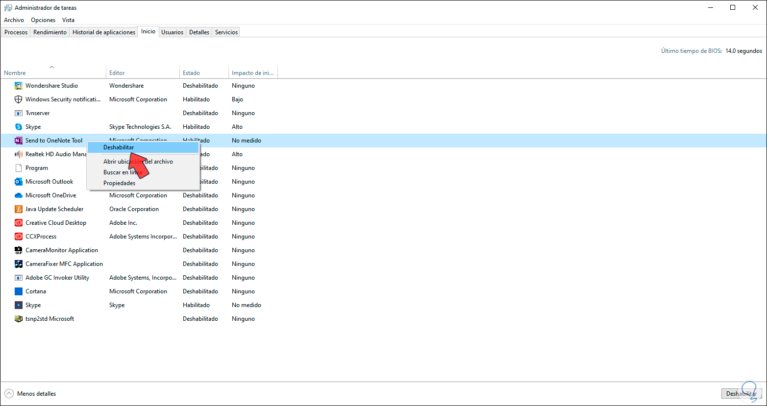Click the Java Update Scheduler icon
The width and height of the screenshot is (767, 406).
tap(19, 209)
